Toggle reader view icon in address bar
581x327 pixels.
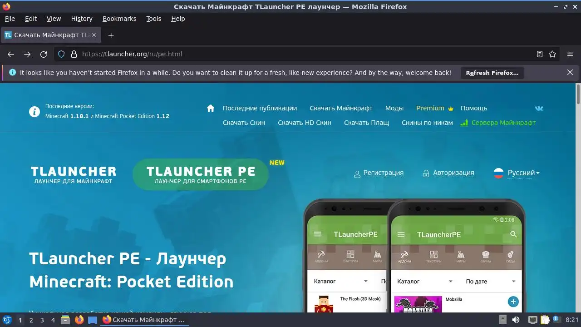click(x=540, y=54)
